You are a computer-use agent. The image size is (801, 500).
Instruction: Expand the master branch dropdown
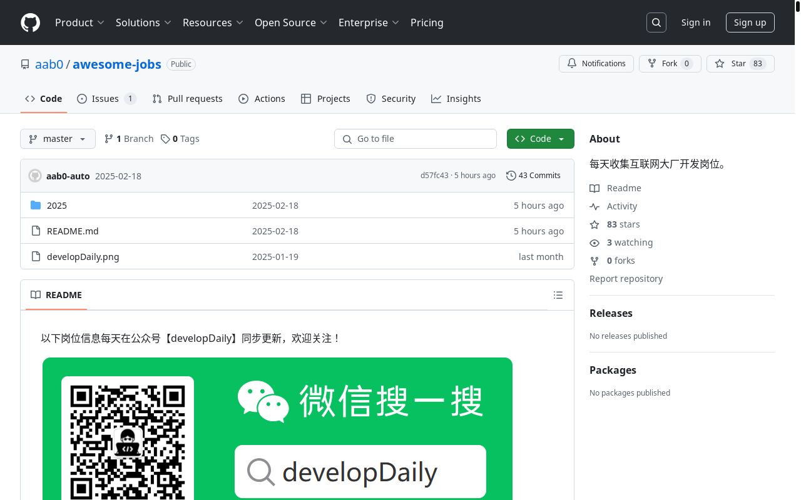pyautogui.click(x=58, y=139)
